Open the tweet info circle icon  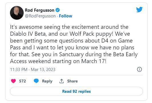point(139,69)
